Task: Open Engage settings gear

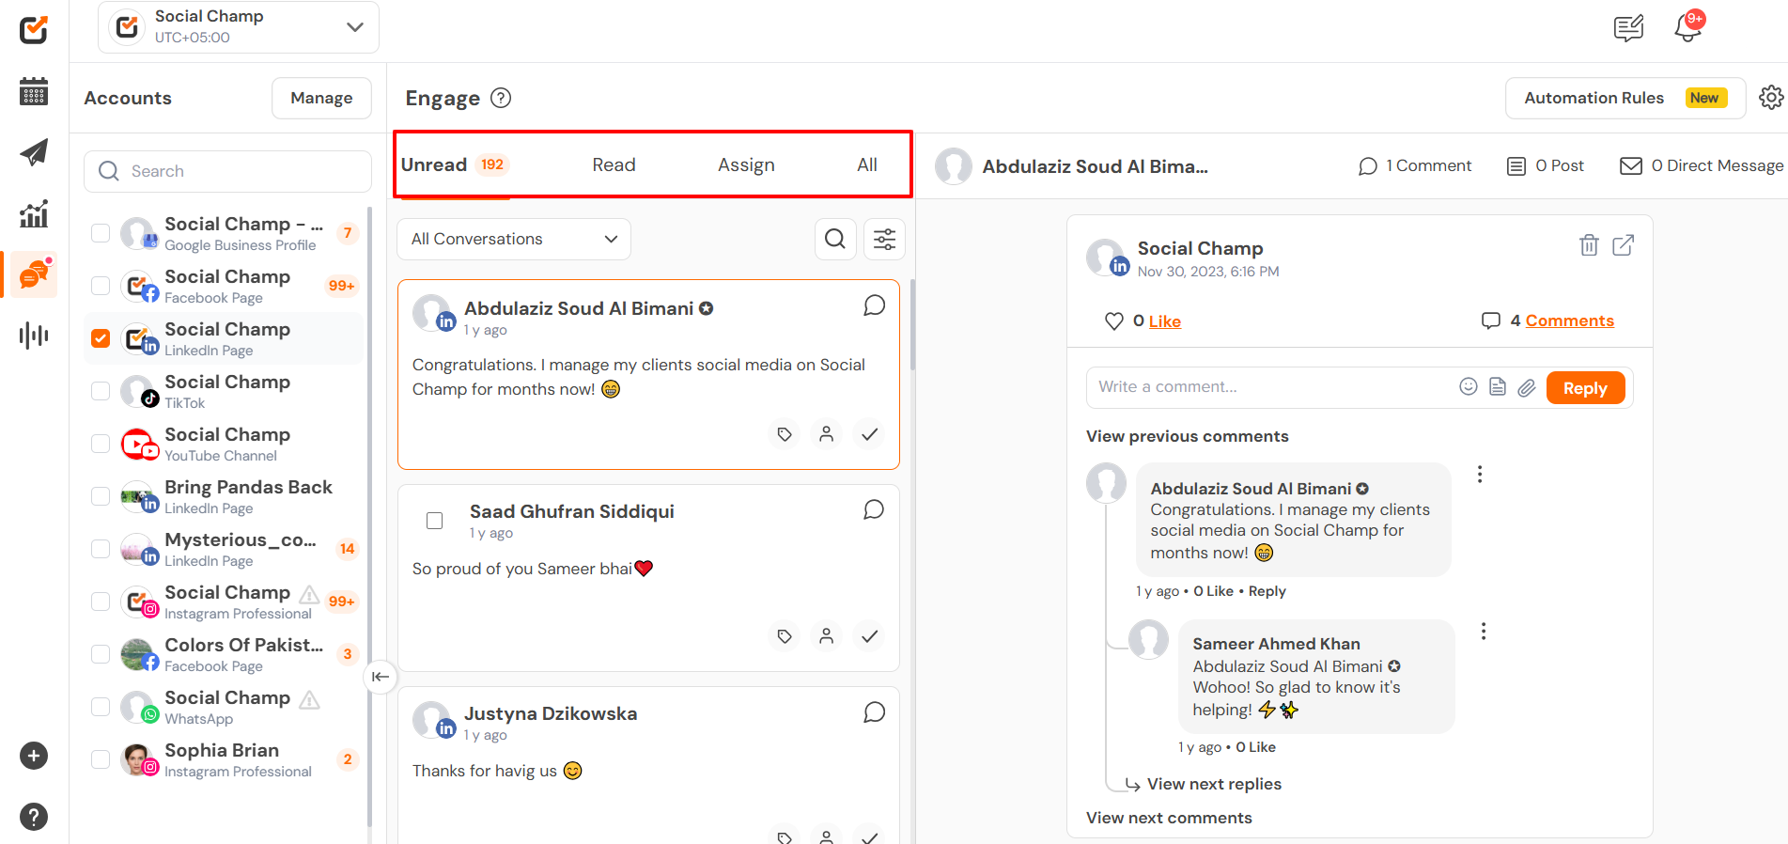Action: 1771,98
